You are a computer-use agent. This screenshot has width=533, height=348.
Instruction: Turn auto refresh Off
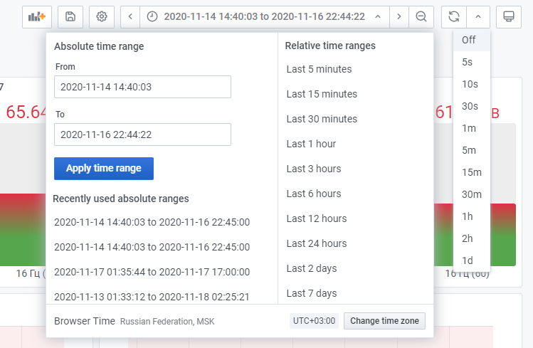click(x=468, y=40)
